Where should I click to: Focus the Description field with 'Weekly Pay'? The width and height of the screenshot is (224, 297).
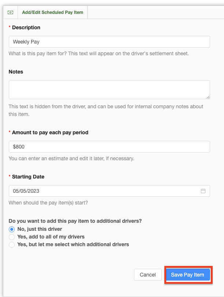[x=109, y=42]
